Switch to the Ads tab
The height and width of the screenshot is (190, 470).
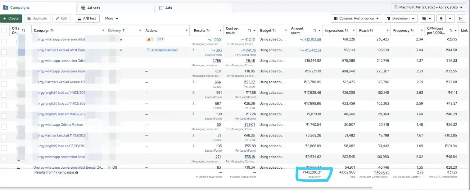tap(169, 8)
